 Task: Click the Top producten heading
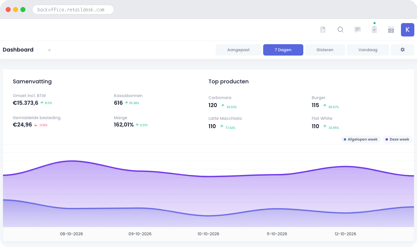[x=228, y=82]
